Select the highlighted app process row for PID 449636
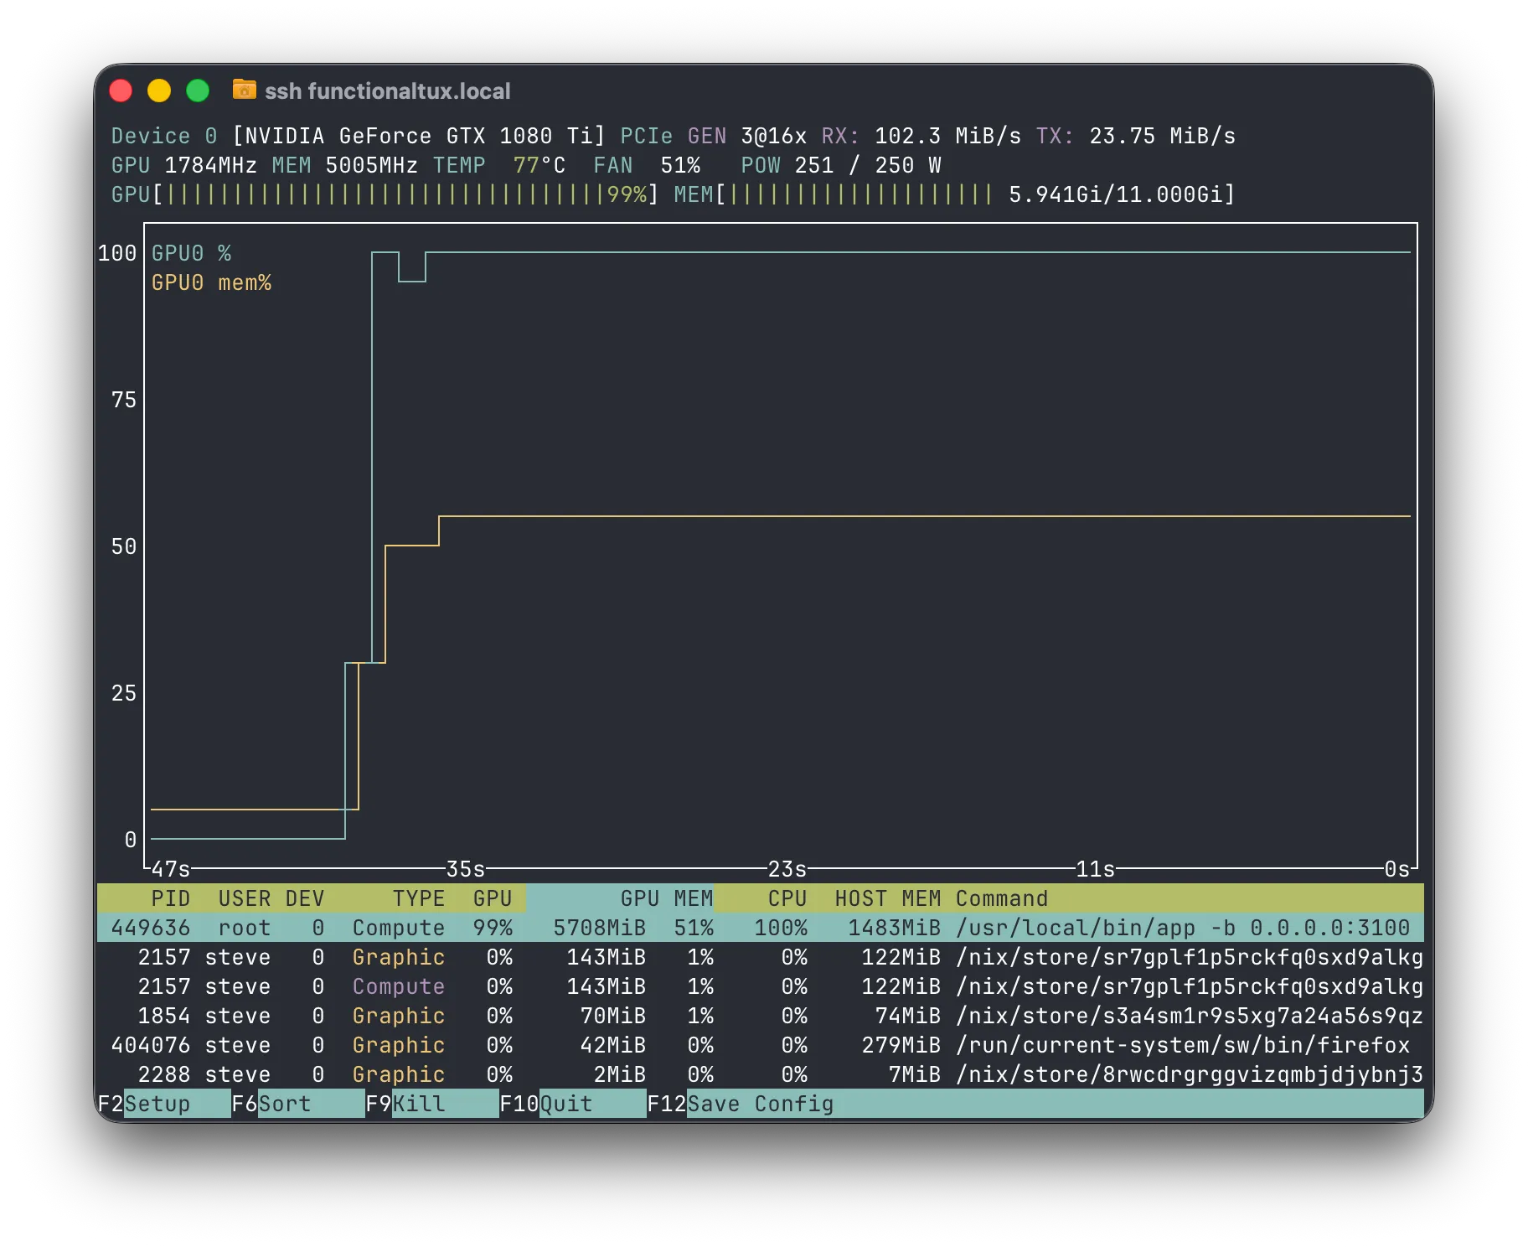This screenshot has height=1247, width=1528. point(586,928)
